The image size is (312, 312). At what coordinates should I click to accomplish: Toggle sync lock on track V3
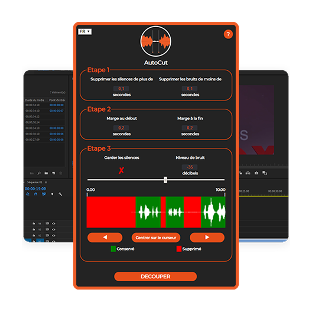[x=47, y=229]
